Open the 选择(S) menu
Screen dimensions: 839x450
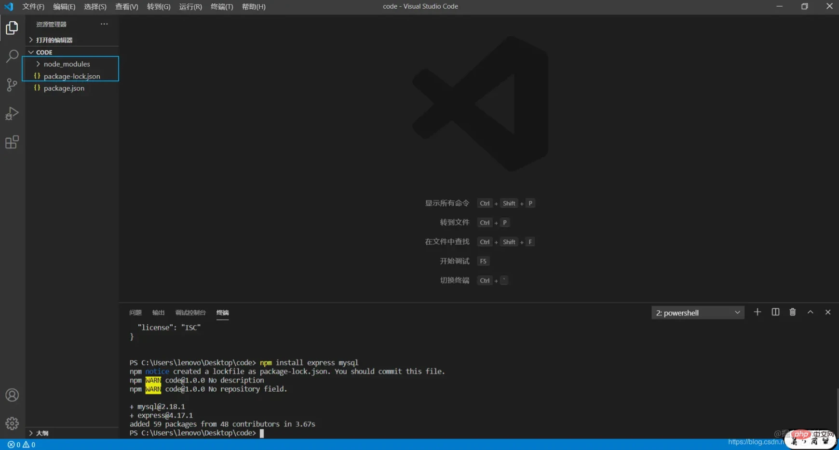pyautogui.click(x=95, y=7)
